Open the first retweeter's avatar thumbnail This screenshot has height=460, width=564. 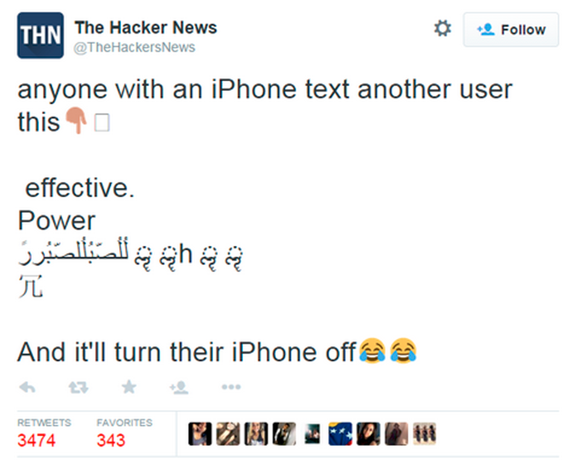(200, 434)
